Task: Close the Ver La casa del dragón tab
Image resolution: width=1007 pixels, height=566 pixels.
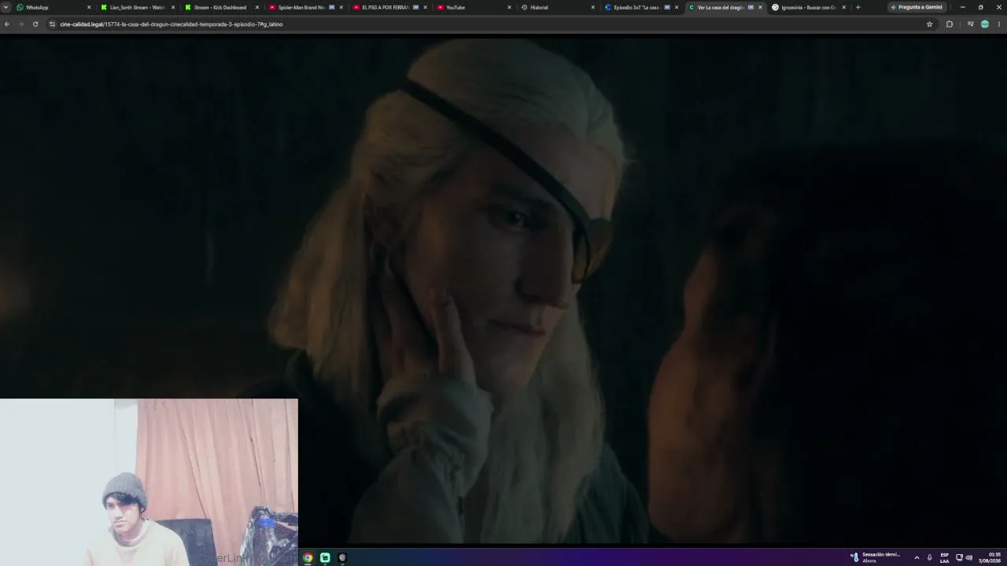Action: (x=760, y=7)
